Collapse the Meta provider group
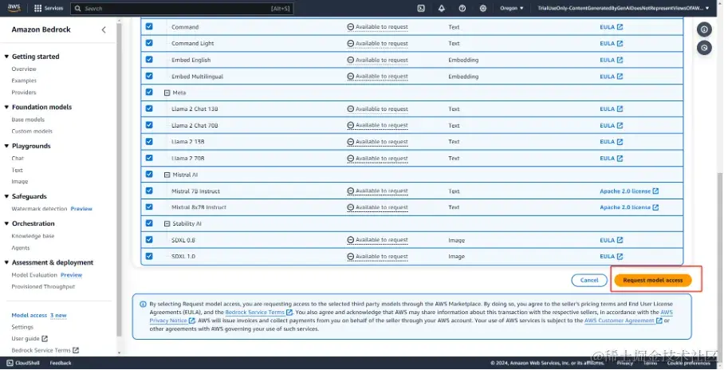The height and width of the screenshot is (370, 724). click(167, 92)
